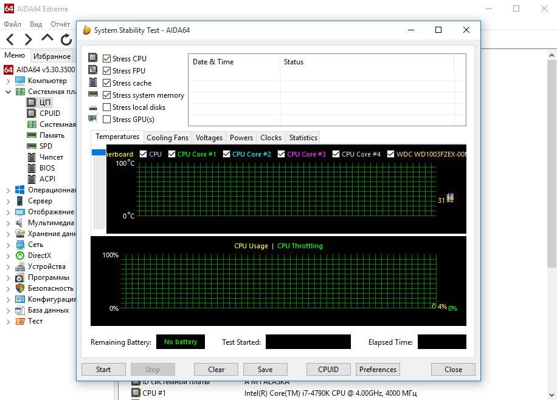
Task: Click the Память memory icon in tree
Action: 32,135
